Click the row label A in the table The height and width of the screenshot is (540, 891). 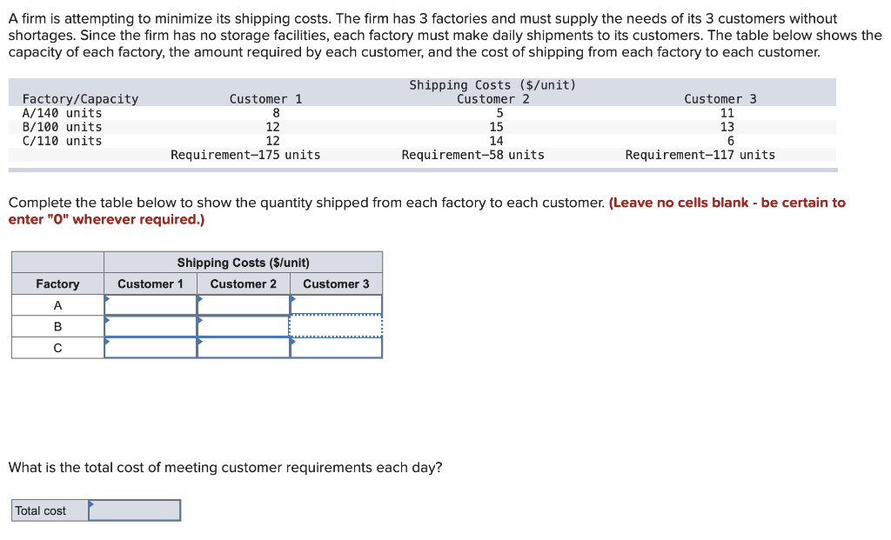click(x=57, y=304)
